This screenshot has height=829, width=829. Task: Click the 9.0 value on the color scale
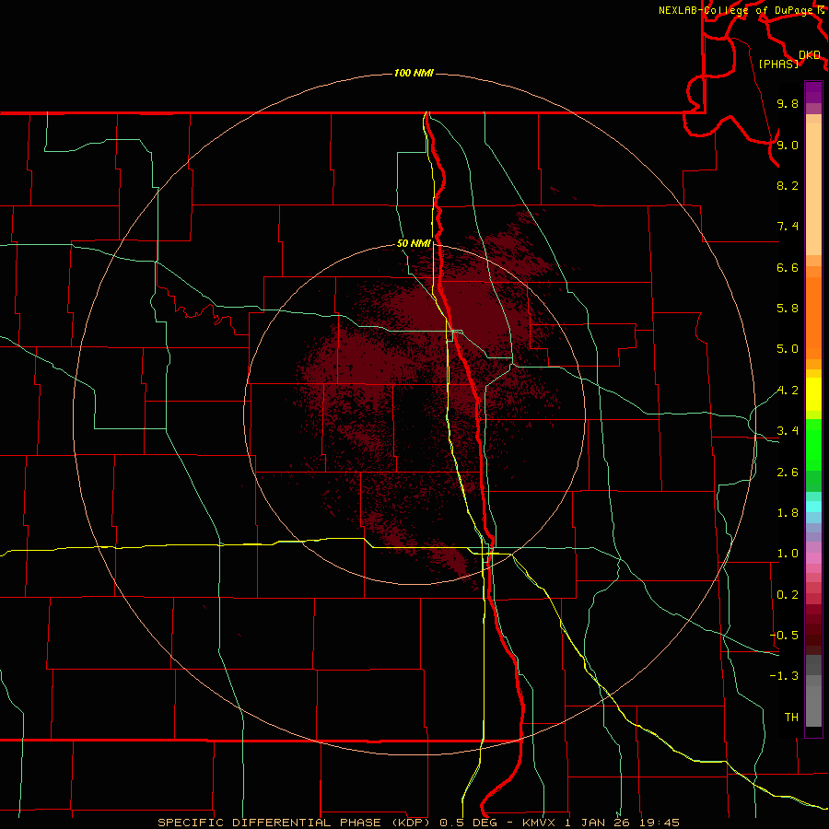click(x=788, y=145)
